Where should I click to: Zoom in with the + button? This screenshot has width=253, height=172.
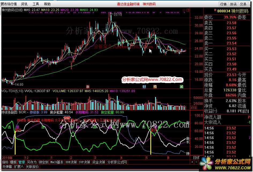[x=192, y=162]
